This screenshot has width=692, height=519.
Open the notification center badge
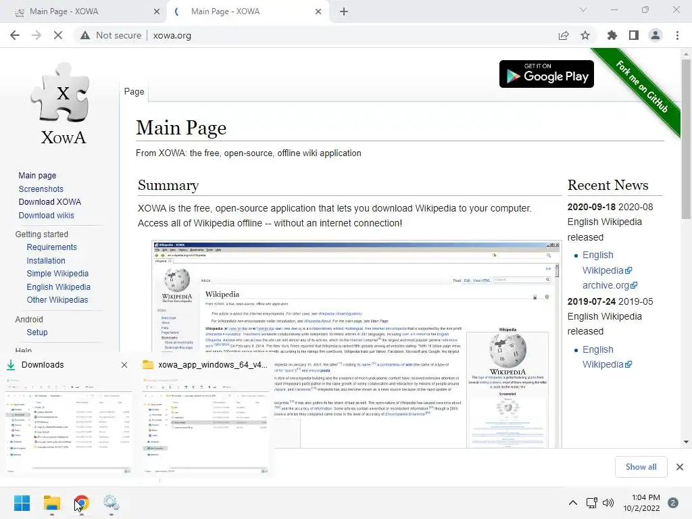[673, 503]
